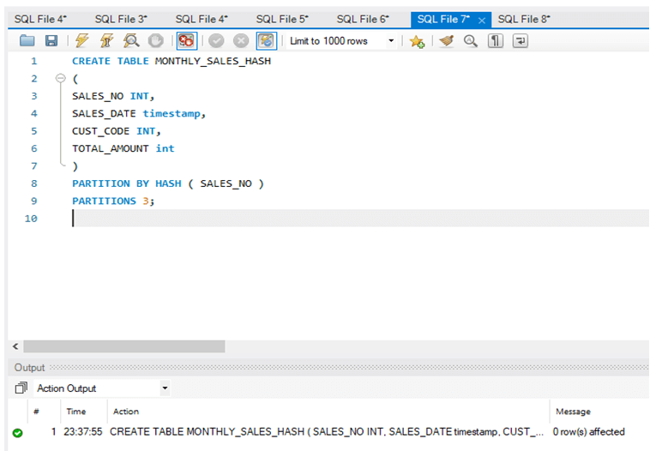Save snippet star icon
This screenshot has width=656, height=457.
(417, 41)
